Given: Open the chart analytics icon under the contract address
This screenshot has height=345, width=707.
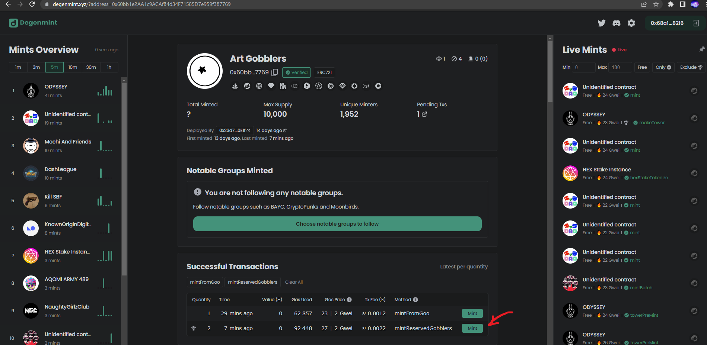Looking at the screenshot, I should coord(247,86).
